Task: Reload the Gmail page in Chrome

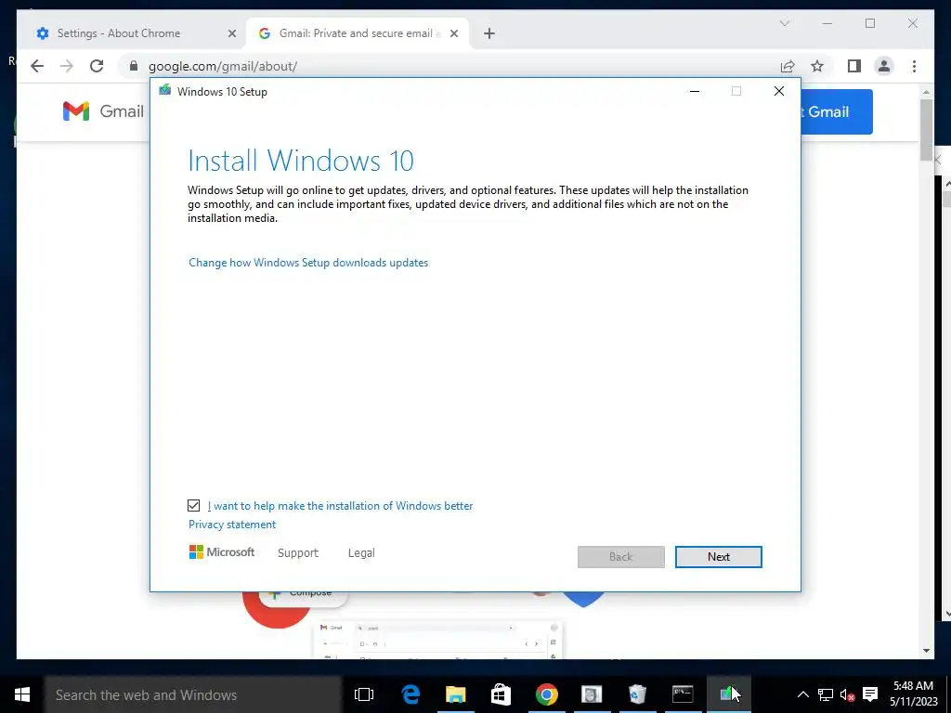Action: coord(97,66)
